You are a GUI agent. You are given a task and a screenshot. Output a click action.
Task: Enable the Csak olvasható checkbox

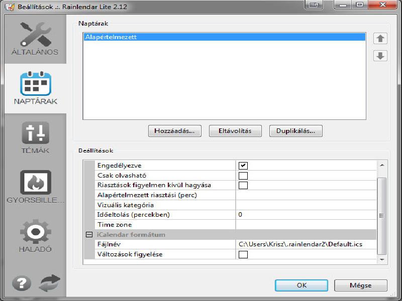(x=243, y=176)
